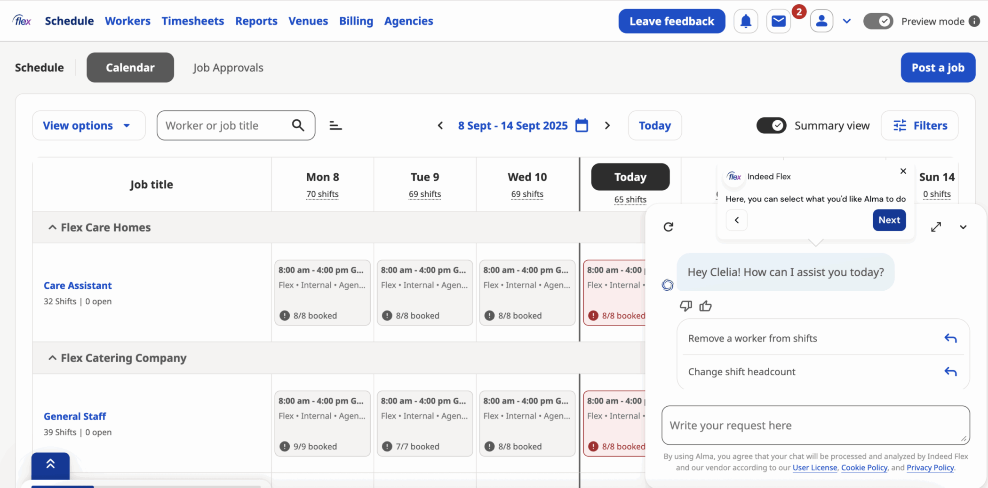The image size is (988, 488).
Task: Click 0 shifts under Sun 14
Action: 937,194
